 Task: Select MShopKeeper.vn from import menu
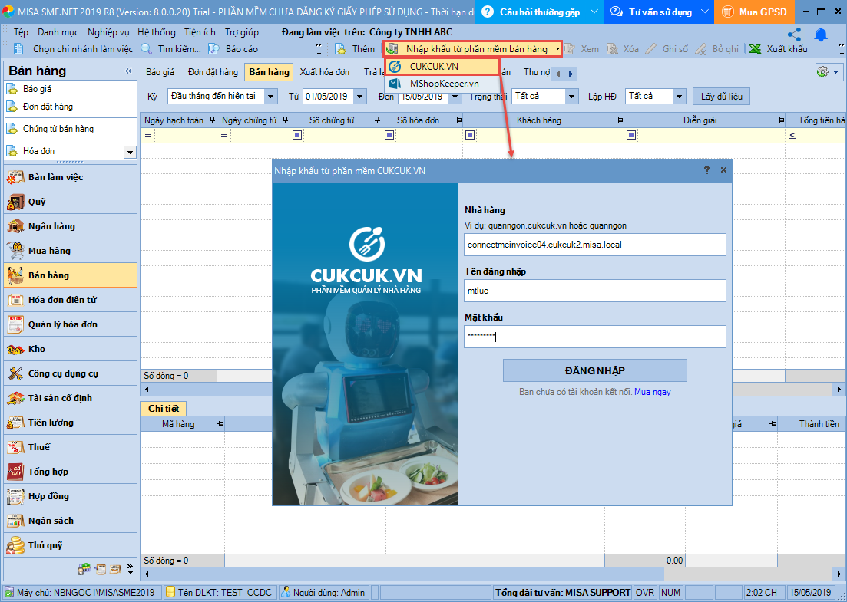442,84
